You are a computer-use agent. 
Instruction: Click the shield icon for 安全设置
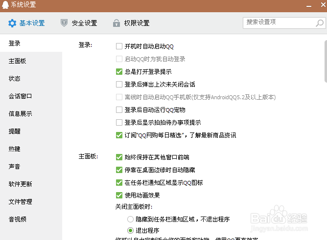coord(64,23)
